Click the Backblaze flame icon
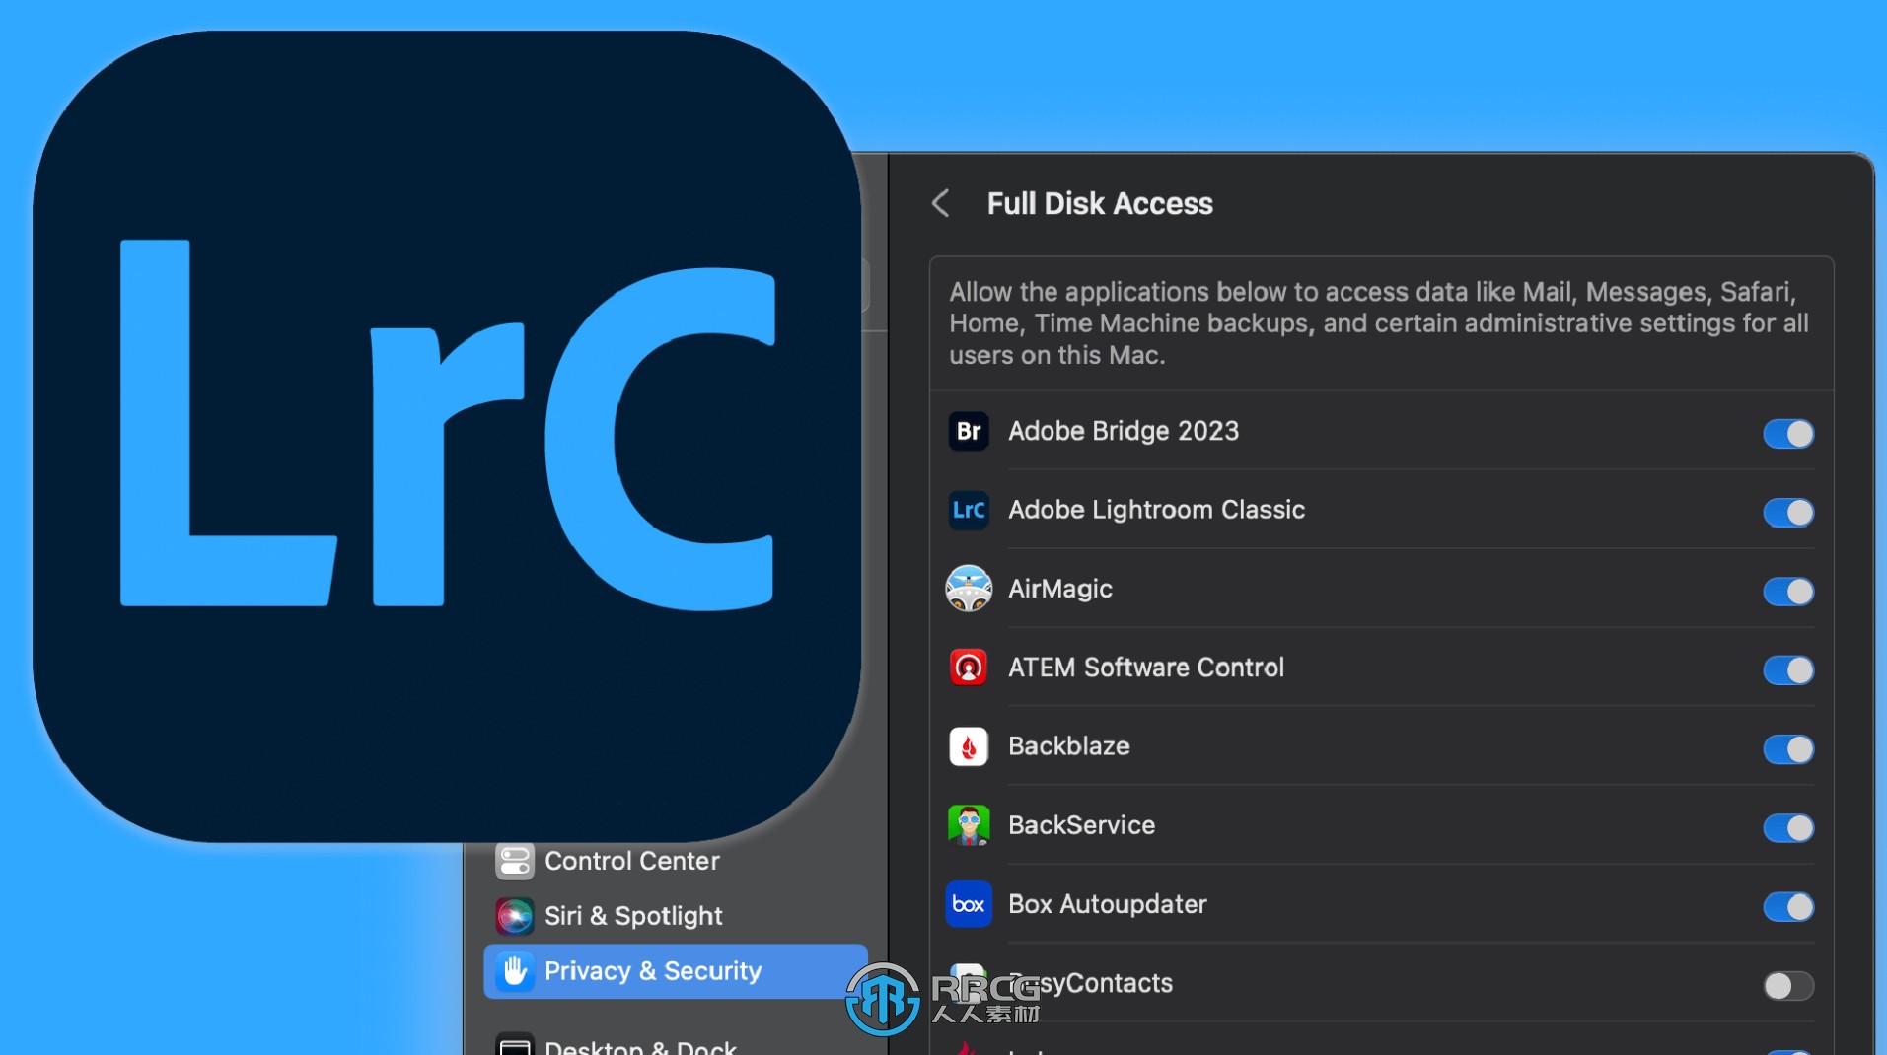The width and height of the screenshot is (1887, 1055). tap(969, 746)
